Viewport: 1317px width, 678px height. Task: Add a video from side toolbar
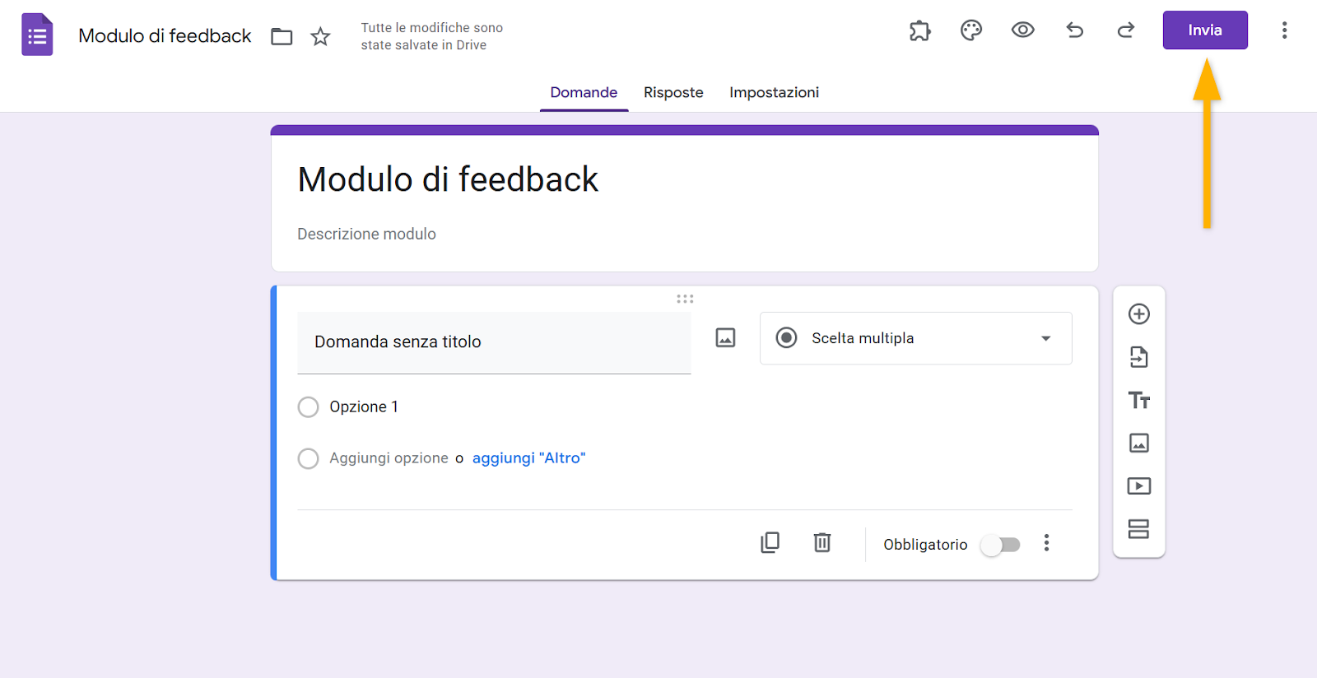coord(1139,486)
